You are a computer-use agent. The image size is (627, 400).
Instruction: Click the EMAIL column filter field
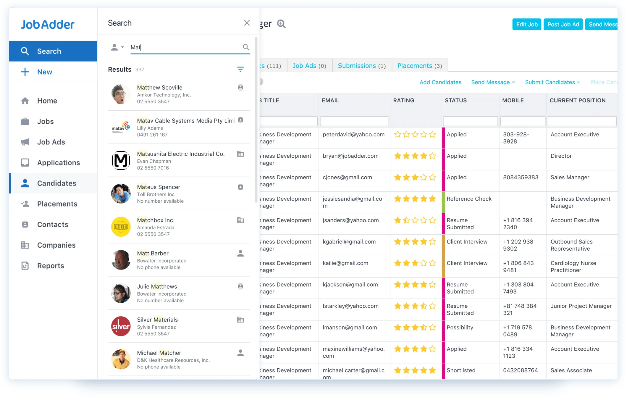[354, 121]
